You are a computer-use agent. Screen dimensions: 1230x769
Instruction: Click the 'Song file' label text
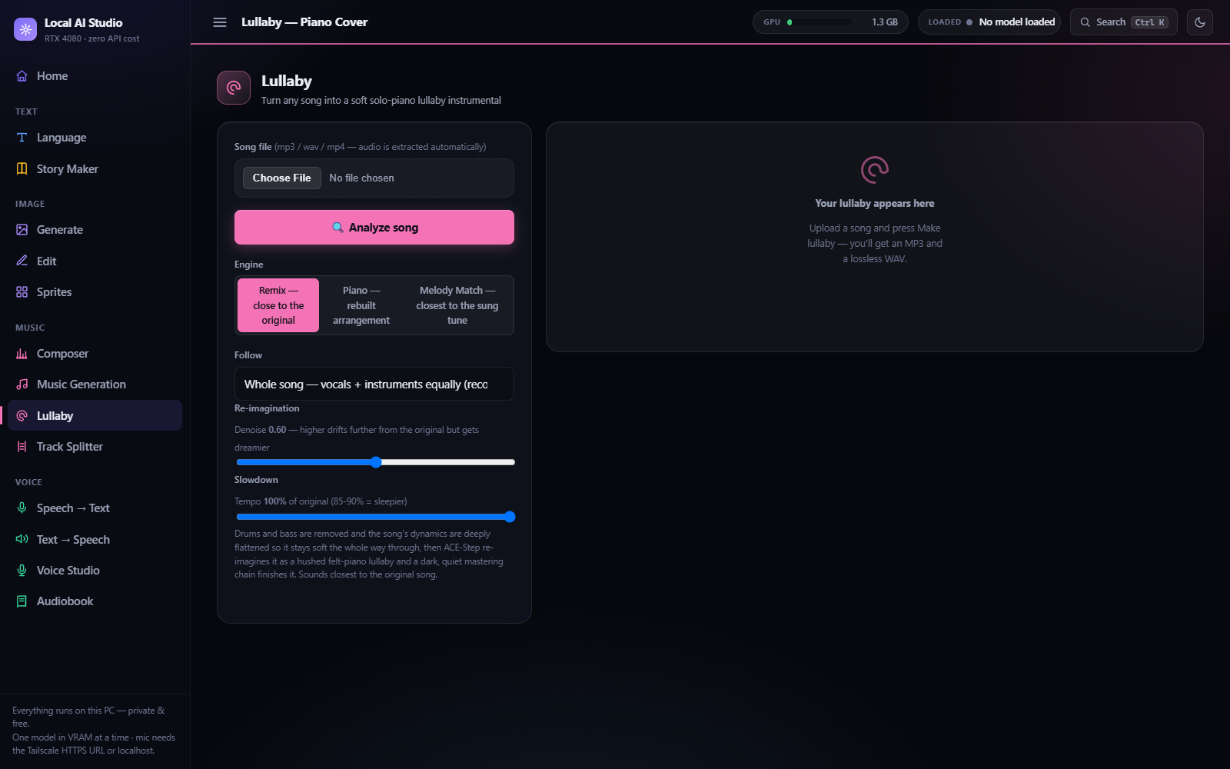tap(253, 147)
